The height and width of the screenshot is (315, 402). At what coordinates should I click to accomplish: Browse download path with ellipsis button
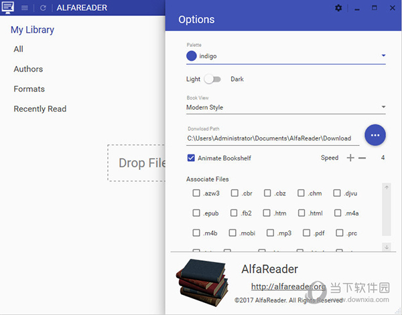point(375,135)
